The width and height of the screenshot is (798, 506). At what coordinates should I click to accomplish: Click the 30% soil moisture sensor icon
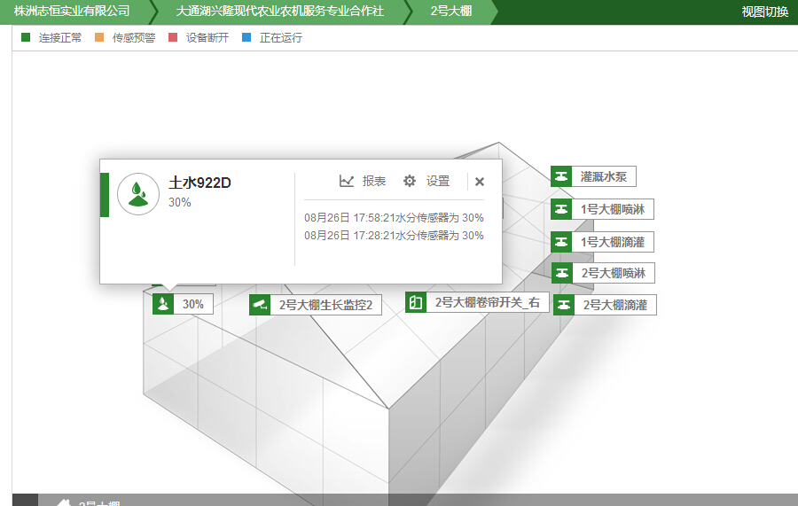pos(163,304)
